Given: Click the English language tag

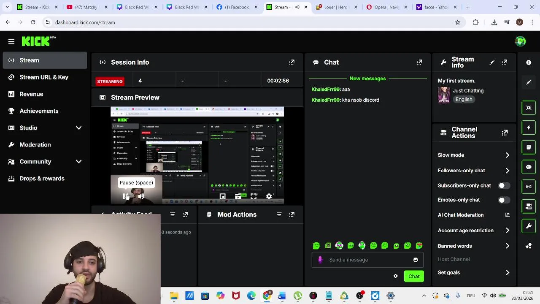Looking at the screenshot, I should click(x=464, y=99).
